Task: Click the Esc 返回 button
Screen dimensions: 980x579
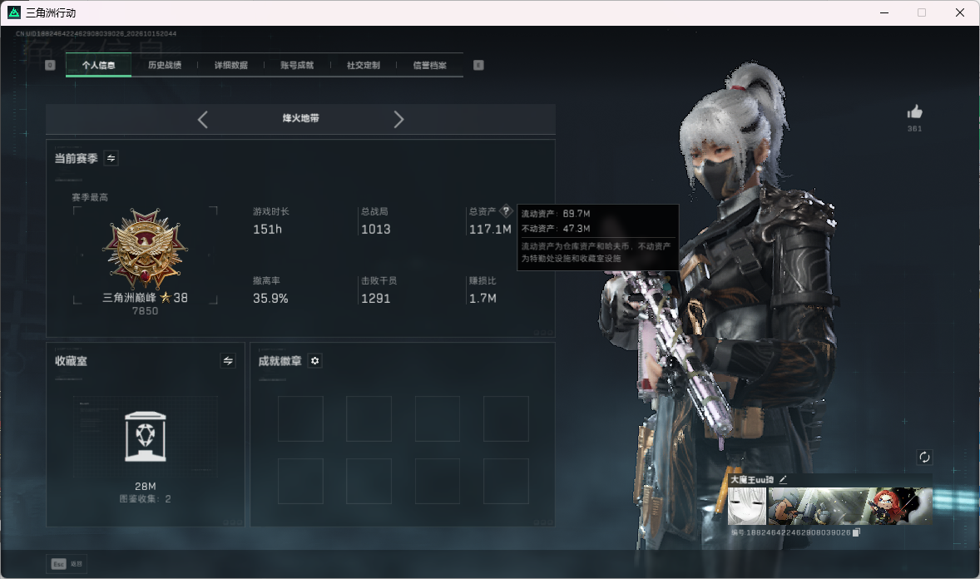Action: point(67,563)
